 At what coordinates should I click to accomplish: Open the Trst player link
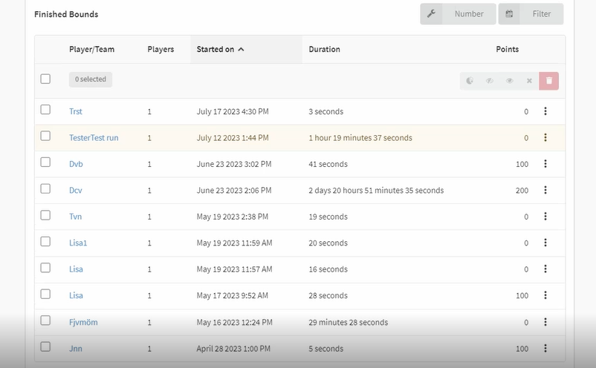pos(75,111)
